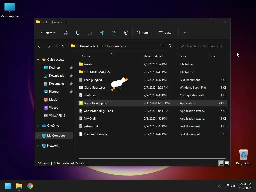Select the MMQ.dll file
The image size is (256, 192).
[x=90, y=118]
